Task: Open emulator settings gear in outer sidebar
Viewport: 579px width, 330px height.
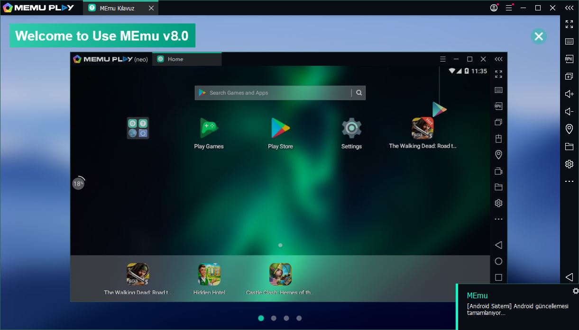Action: point(570,164)
